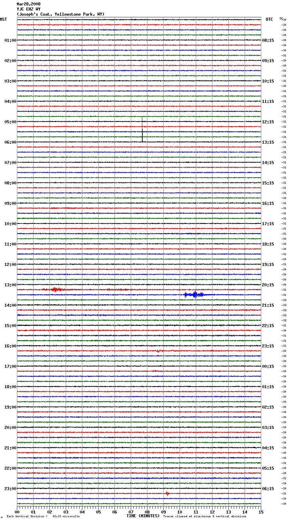Select the 01:00 MST time label
Screen dimensions: 288x521
click(x=11, y=40)
